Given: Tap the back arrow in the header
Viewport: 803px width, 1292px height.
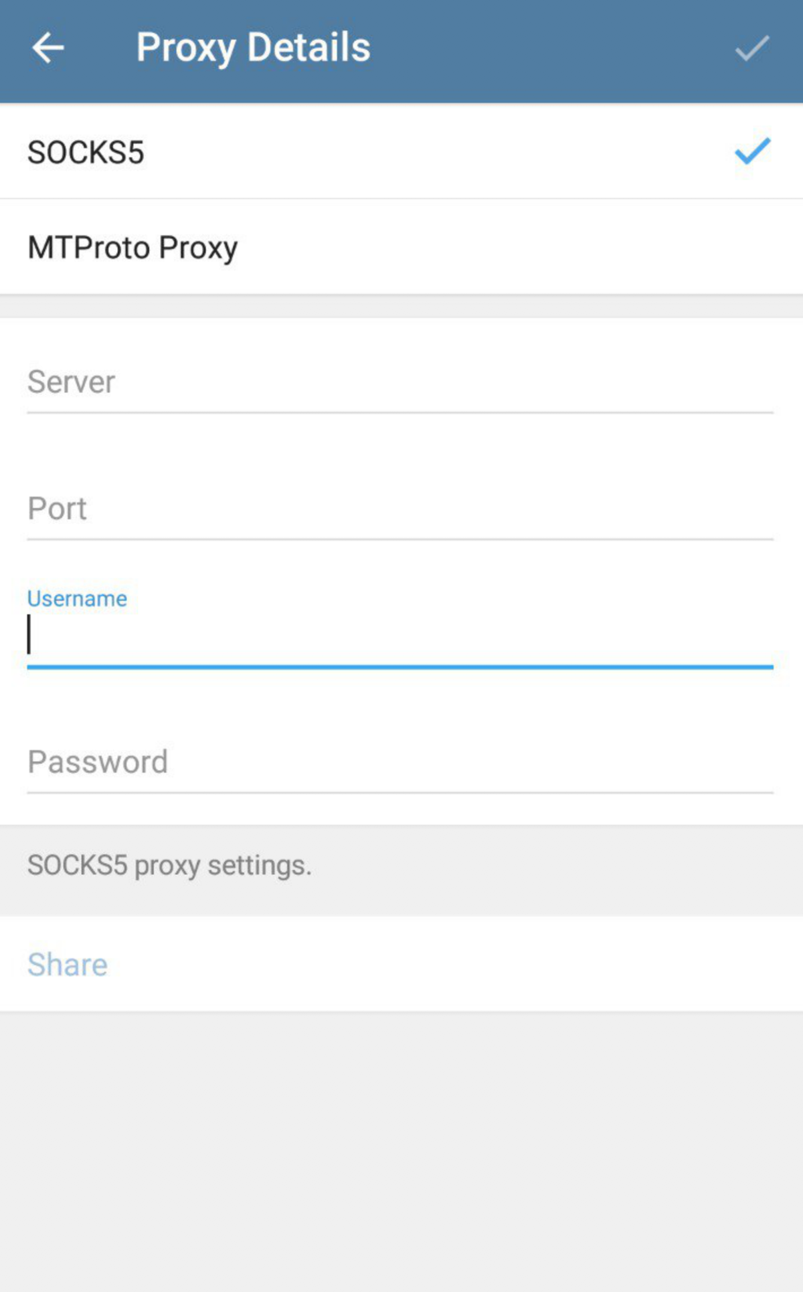Looking at the screenshot, I should 48,48.
